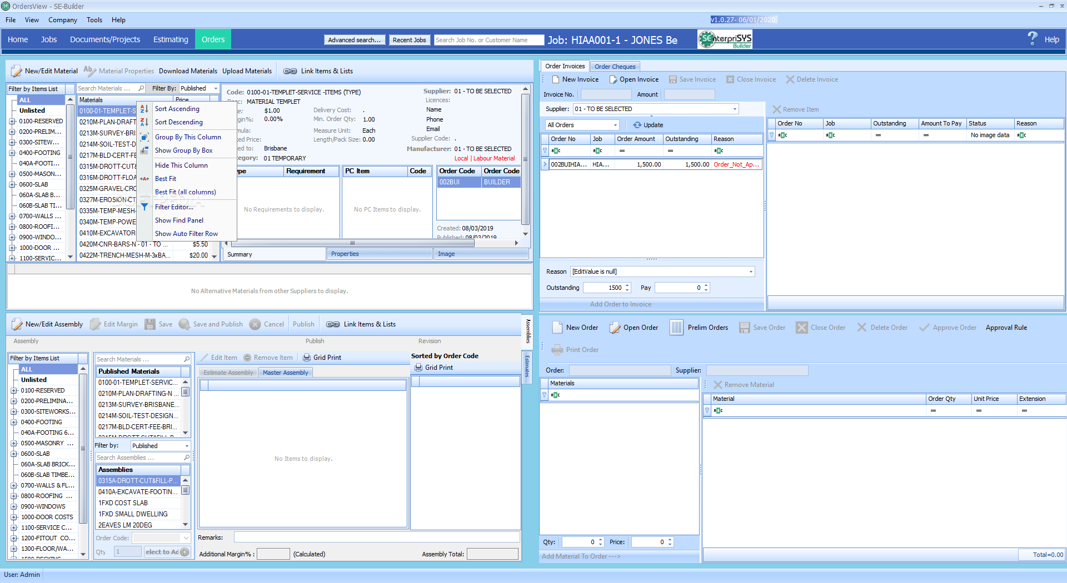Click the Invoice No. input field
1067x583 pixels.
coord(606,94)
